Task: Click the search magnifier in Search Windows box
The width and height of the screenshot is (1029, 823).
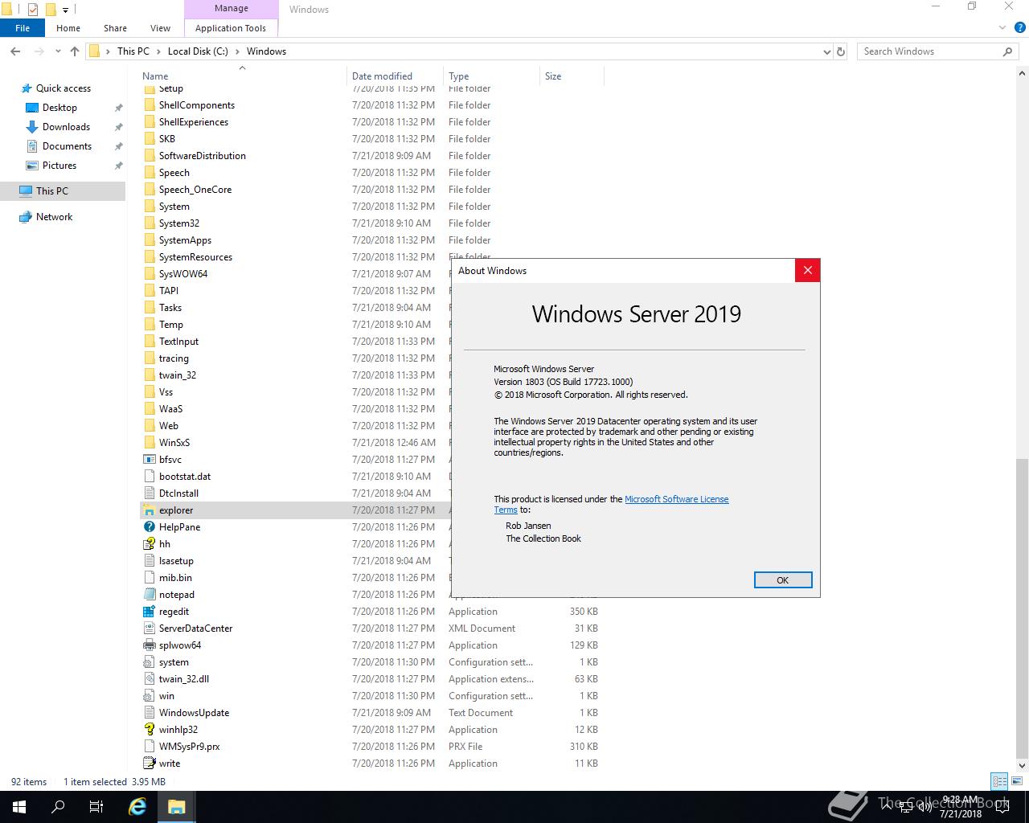Action: point(1007,51)
